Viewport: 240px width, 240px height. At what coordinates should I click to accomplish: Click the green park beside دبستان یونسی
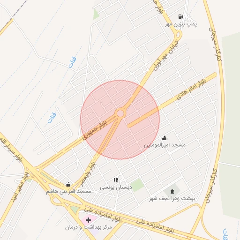[137, 185]
